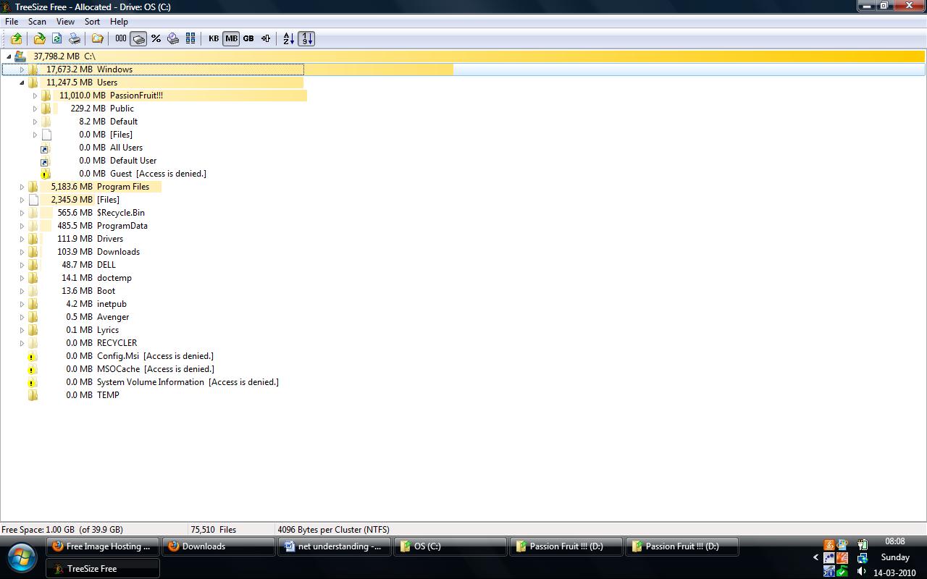Click Free Space 1.00 GB status text
927x579 pixels.
point(62,530)
